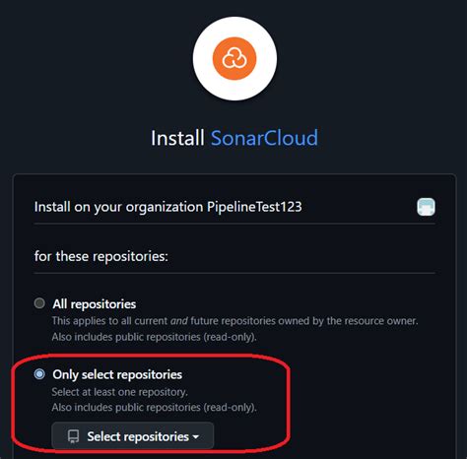Click the 'Select at least one repository' hint
The width and height of the screenshot is (467, 459).
click(x=119, y=392)
